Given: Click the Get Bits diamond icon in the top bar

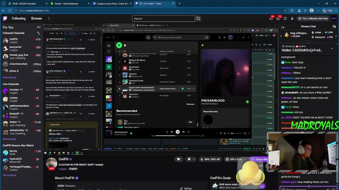Looking at the screenshot, I should (292, 18).
